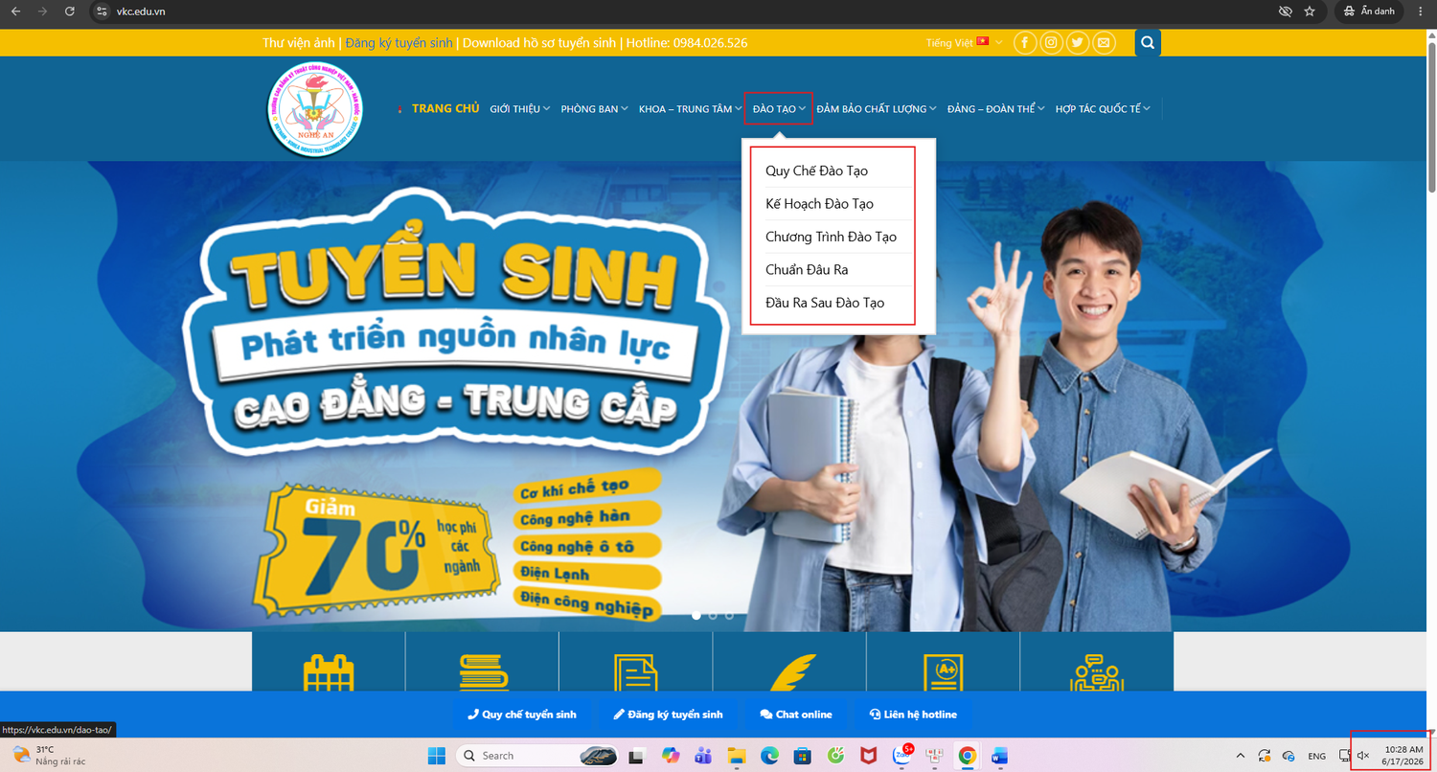The width and height of the screenshot is (1437, 772).
Task: Expand the ĐẢM BẢO CHẤT LƯỢNG menu
Action: [x=877, y=109]
